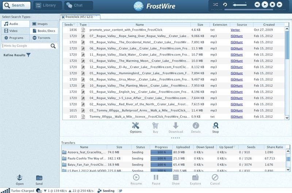The image size is (292, 193).
Task: Click text file icon of Tommy_Illfigga license row
Action: 83,117
